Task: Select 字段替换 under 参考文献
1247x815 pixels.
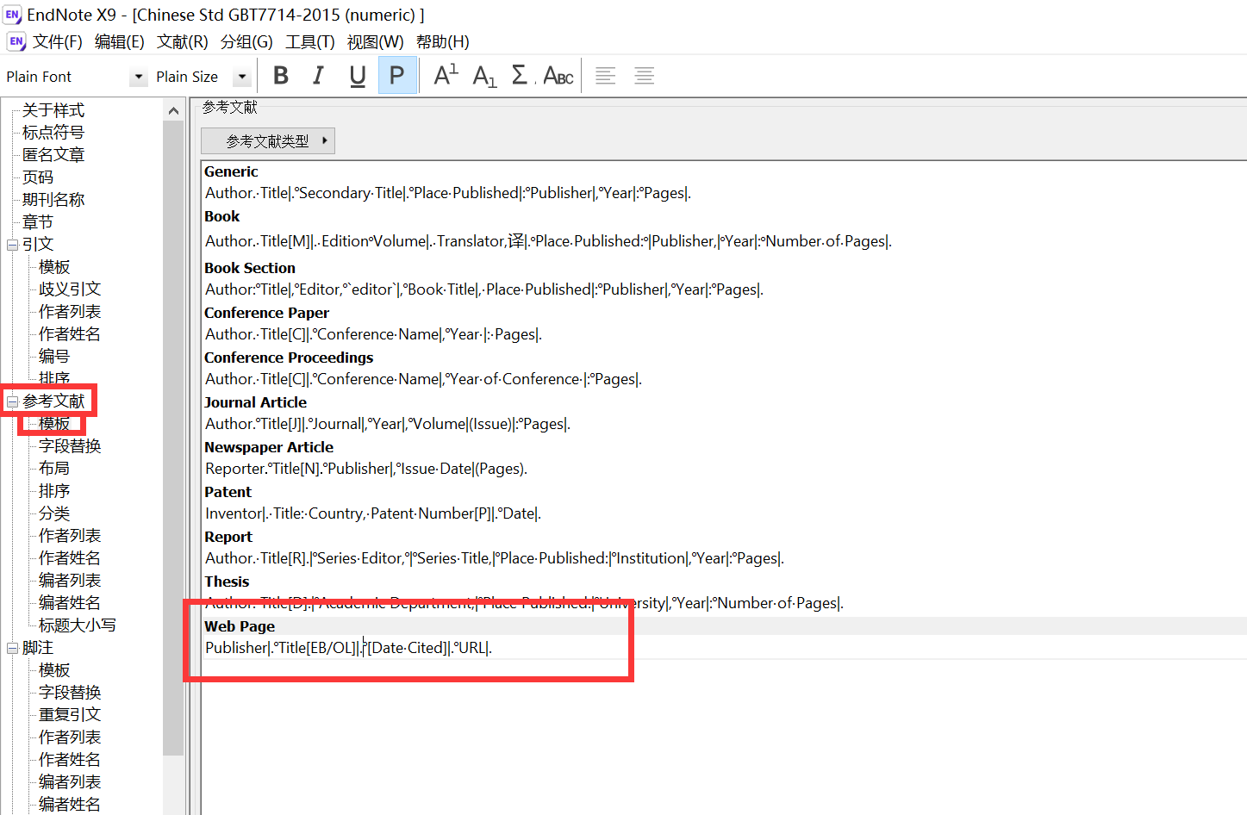Action: (x=70, y=446)
